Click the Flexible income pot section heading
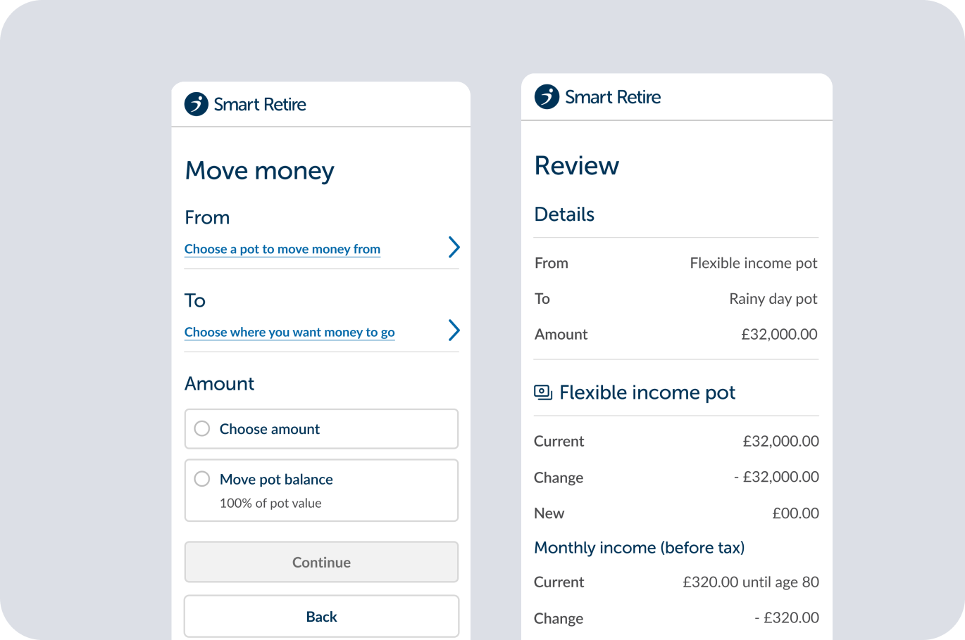 pos(647,392)
